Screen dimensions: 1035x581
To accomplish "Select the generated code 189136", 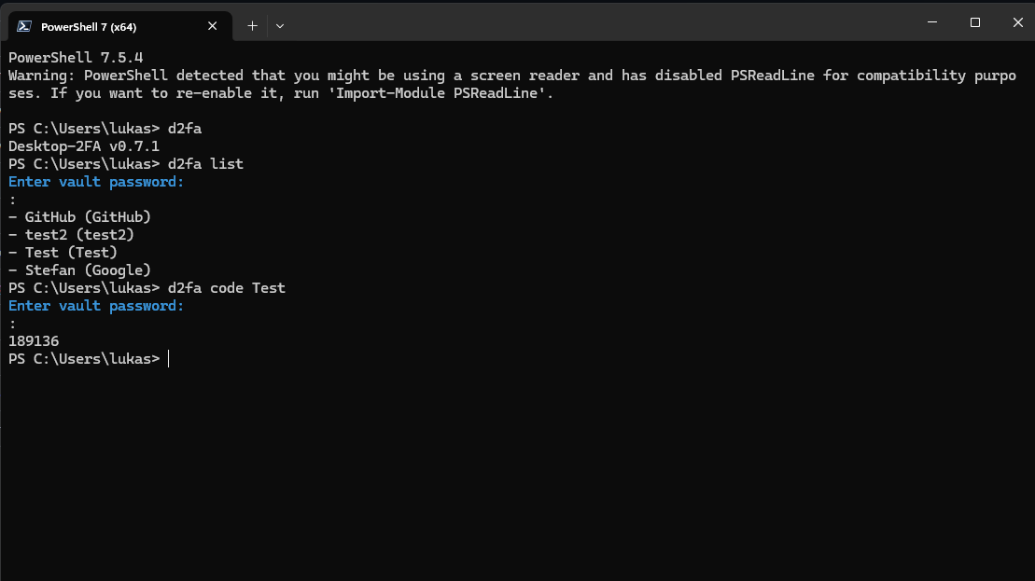I will coord(34,340).
